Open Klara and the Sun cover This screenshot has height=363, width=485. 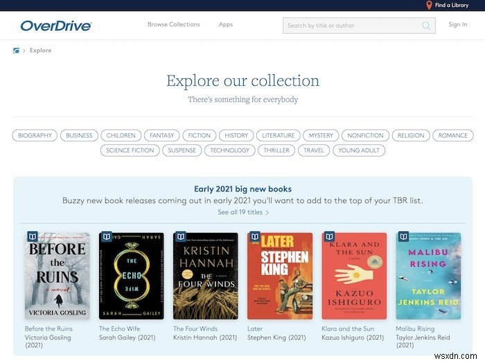pyautogui.click(x=354, y=276)
